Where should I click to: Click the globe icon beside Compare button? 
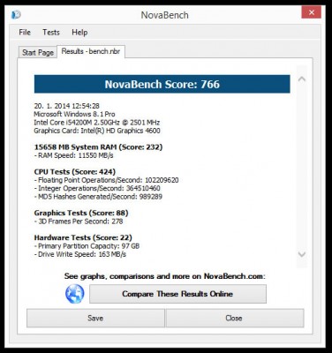point(75,294)
